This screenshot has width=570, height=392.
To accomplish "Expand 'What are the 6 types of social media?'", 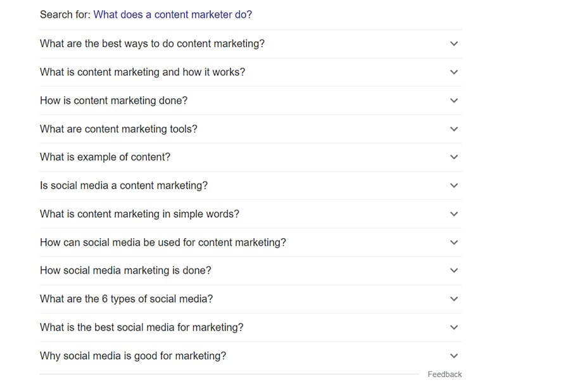I will 453,299.
